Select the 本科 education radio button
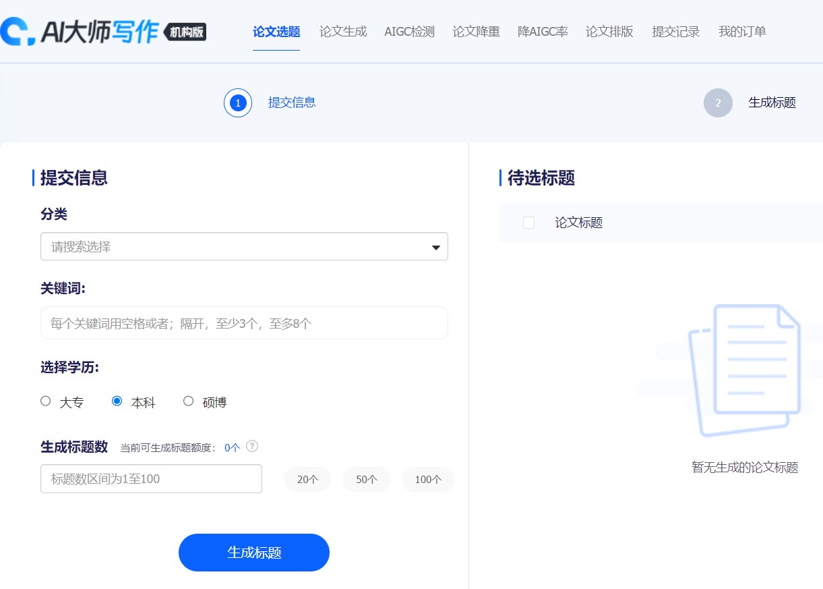Image resolution: width=823 pixels, height=589 pixels. 117,401
